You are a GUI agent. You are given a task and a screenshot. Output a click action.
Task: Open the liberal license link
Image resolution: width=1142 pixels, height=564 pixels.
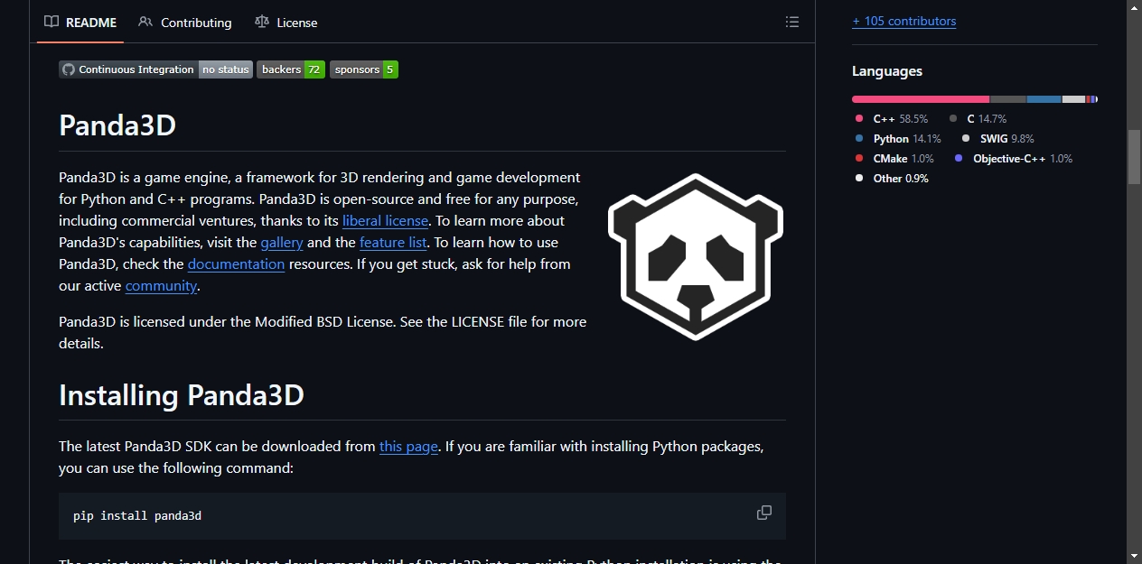click(385, 220)
